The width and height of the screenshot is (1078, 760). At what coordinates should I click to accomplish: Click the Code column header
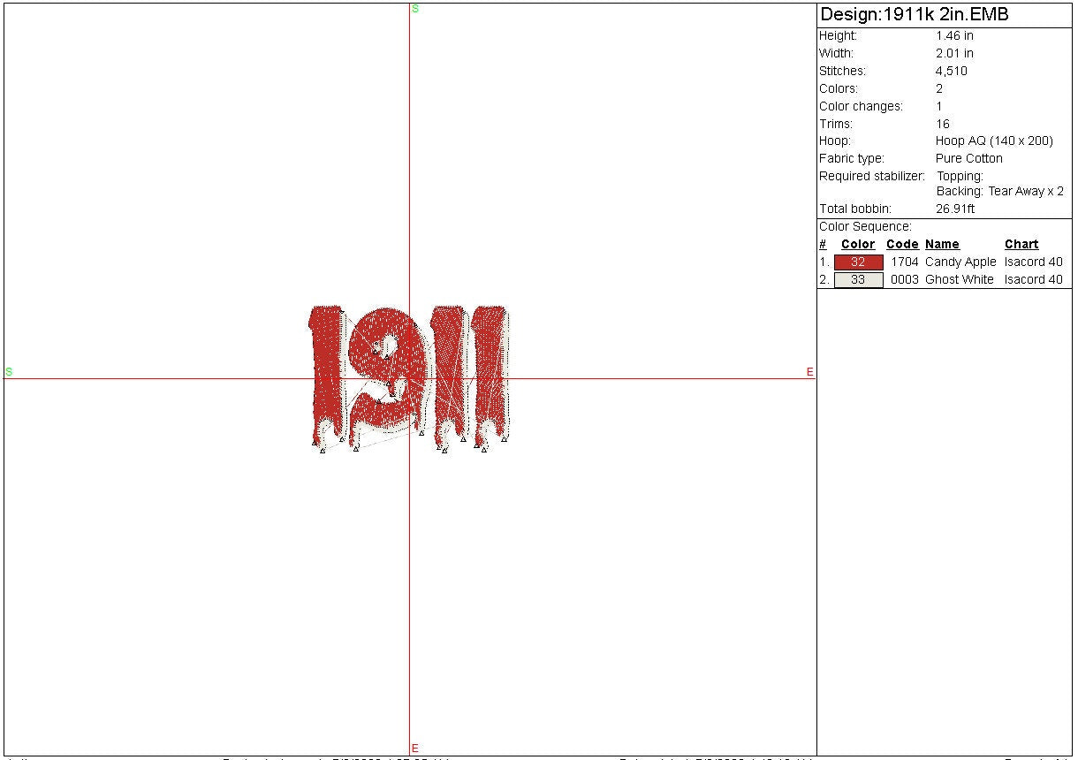point(902,245)
